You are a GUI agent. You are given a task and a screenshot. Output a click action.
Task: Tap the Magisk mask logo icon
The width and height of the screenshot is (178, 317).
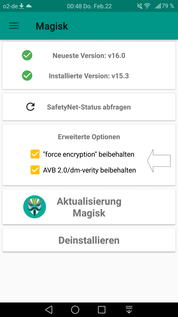(35, 207)
